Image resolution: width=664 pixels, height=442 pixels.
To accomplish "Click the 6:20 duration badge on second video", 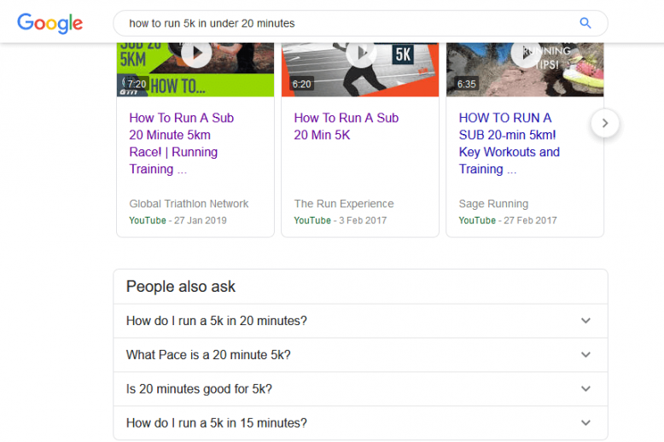I will pyautogui.click(x=301, y=84).
